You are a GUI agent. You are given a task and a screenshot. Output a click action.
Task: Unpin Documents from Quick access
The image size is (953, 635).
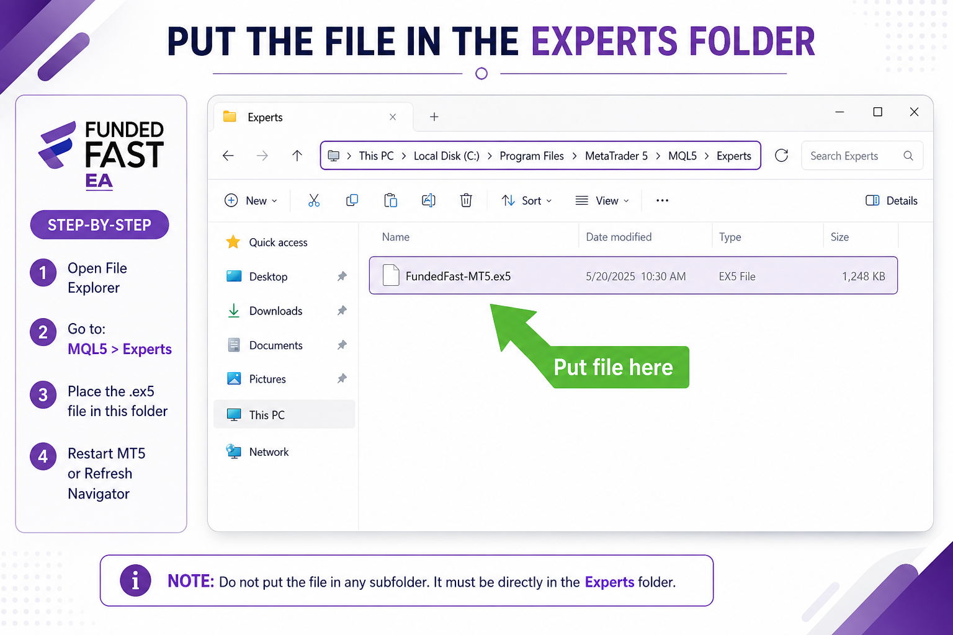coord(342,345)
